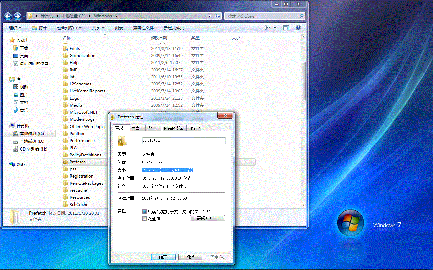Click the 兼容性文件 button
Screen dimensions: 433x270
click(143, 28)
